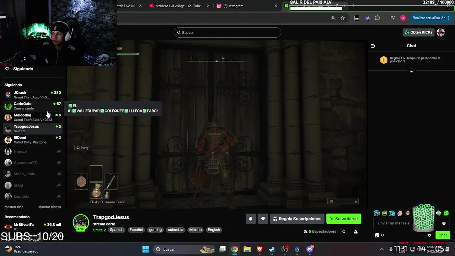Switch to the resident evil village YouTube tab
This screenshot has height=256, width=455.
175,6
